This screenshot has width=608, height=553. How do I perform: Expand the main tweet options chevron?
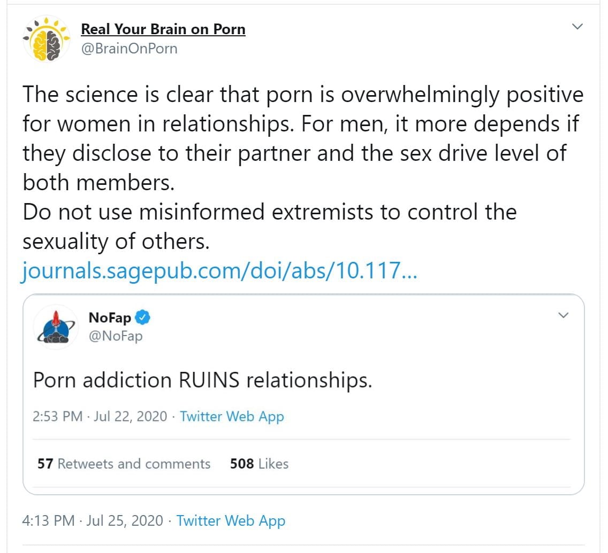577,27
